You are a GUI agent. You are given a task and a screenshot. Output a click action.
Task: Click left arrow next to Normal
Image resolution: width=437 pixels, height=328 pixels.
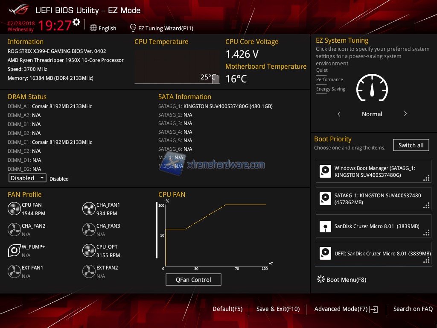[339, 114]
